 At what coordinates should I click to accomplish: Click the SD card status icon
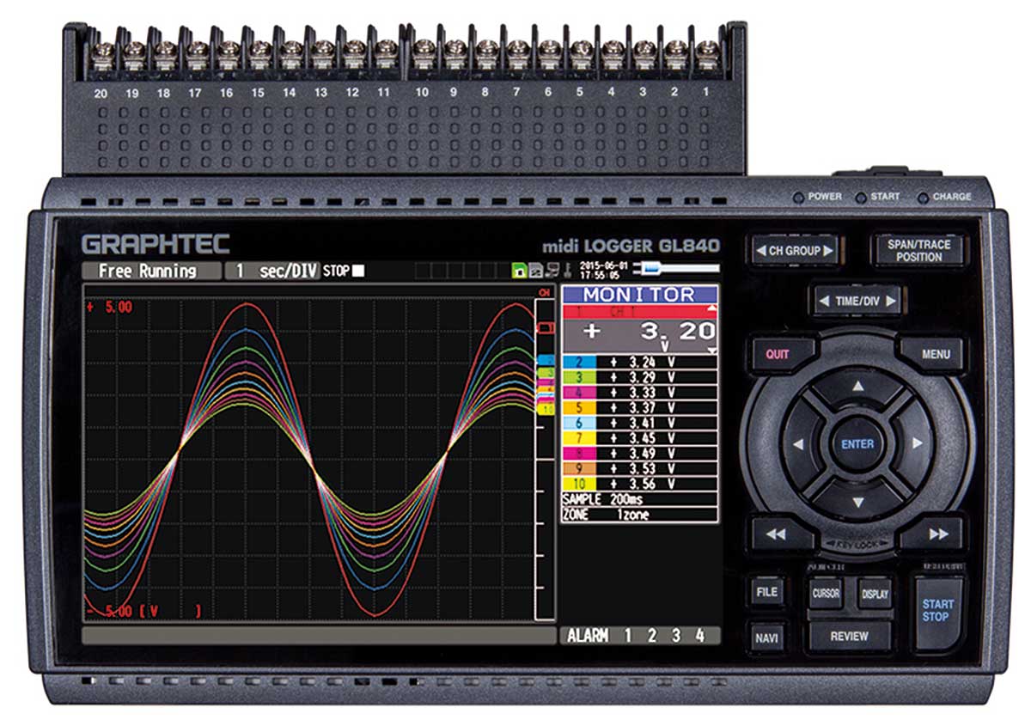click(536, 271)
